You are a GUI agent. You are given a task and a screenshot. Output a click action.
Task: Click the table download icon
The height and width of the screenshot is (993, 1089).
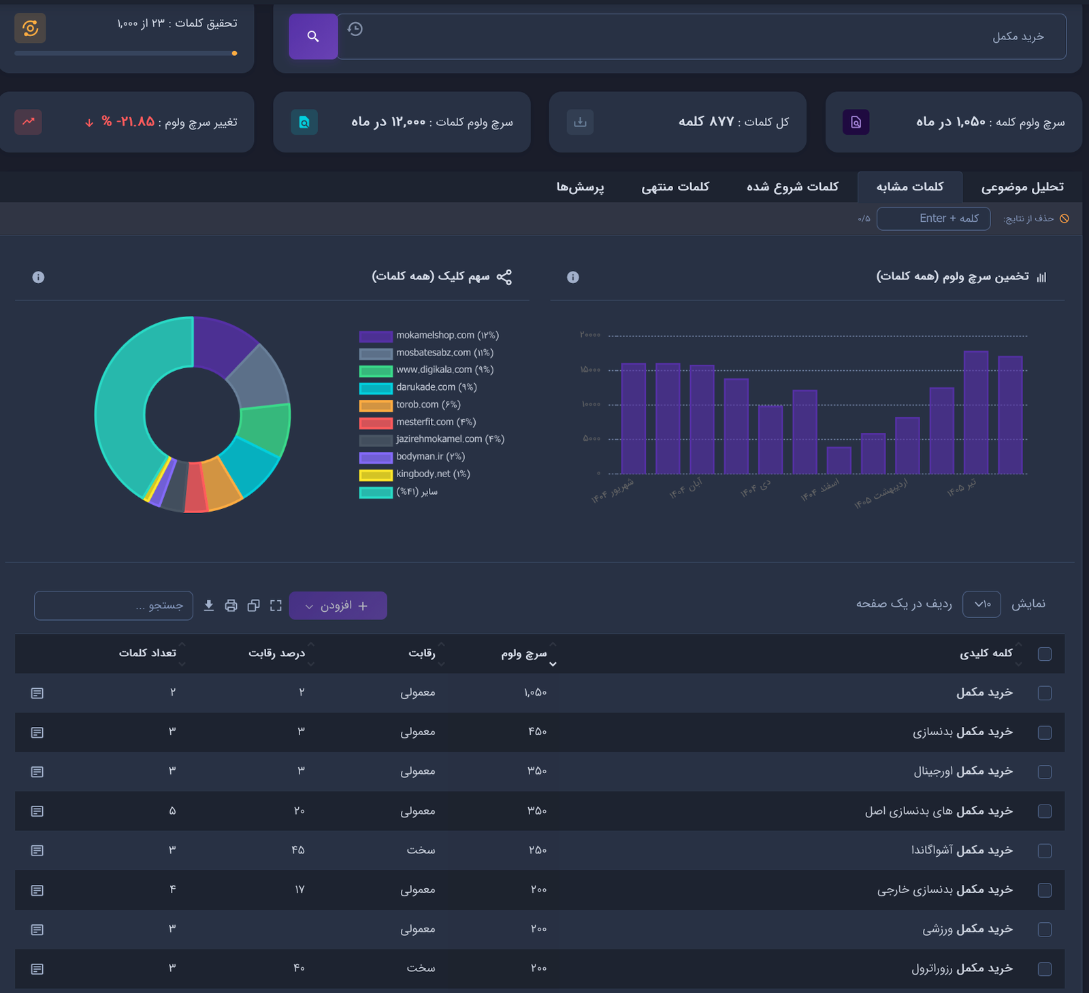point(209,606)
